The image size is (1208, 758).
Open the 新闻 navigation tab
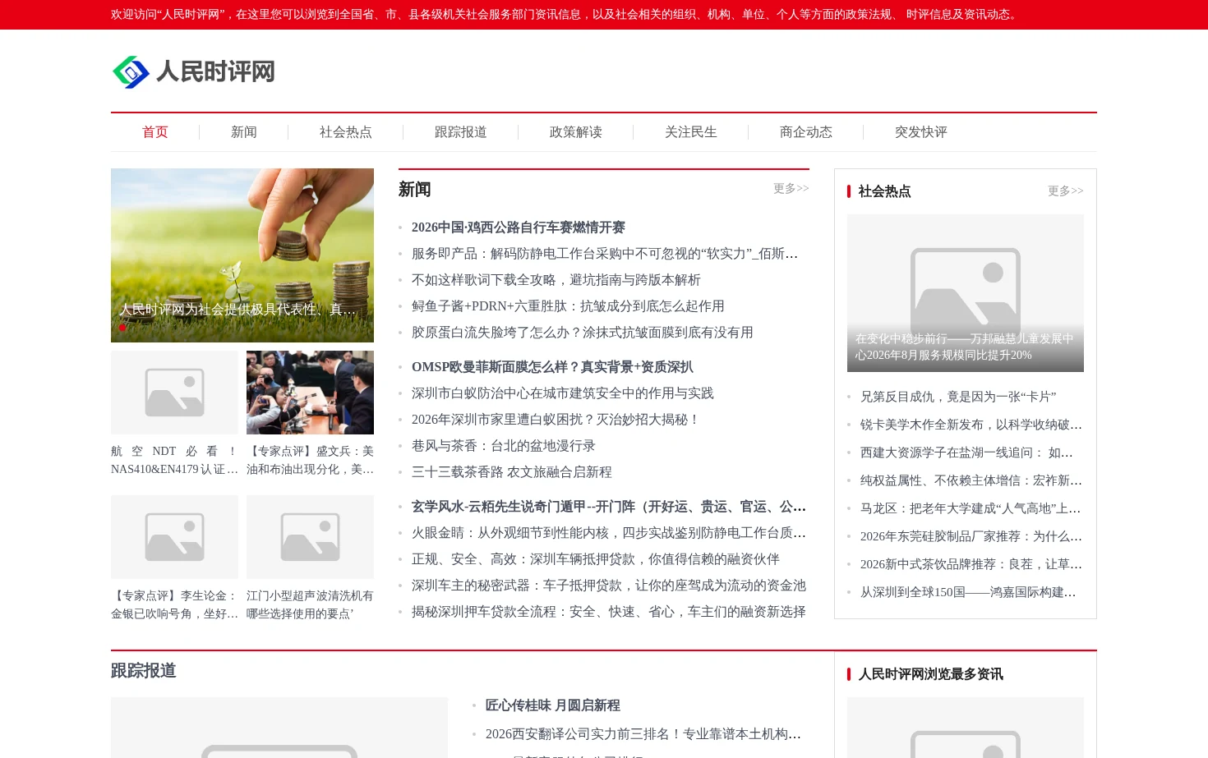(x=244, y=132)
